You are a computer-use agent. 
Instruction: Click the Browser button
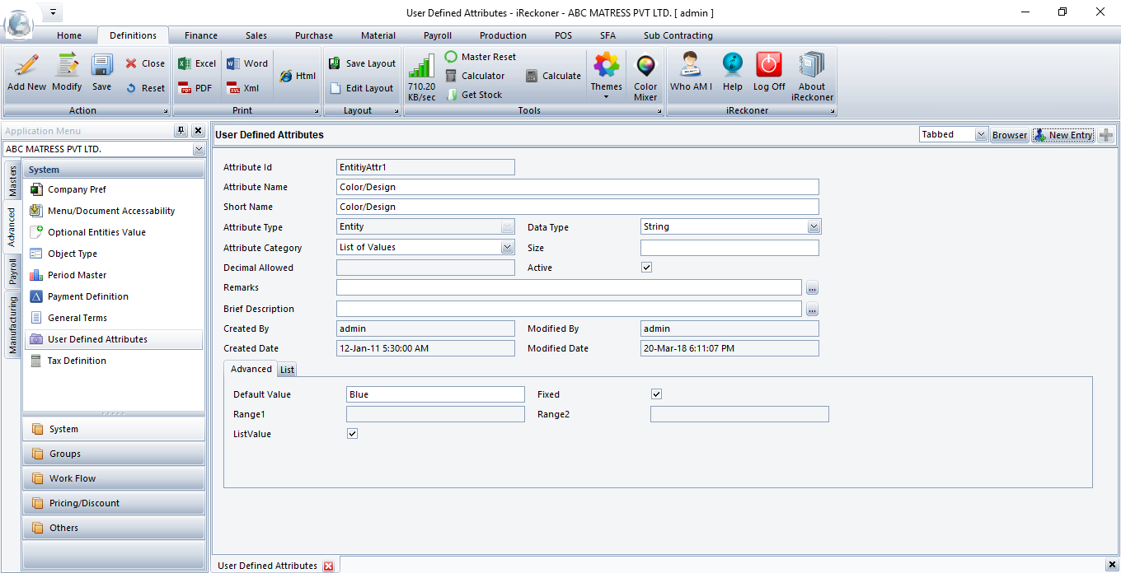(x=1009, y=135)
